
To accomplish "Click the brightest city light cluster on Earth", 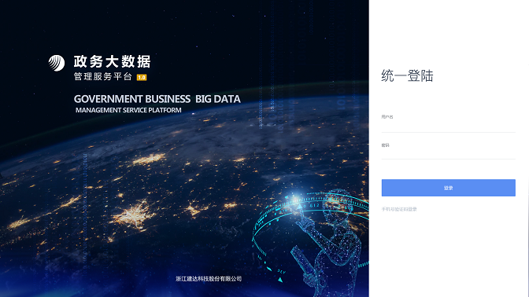I will [x=133, y=214].
